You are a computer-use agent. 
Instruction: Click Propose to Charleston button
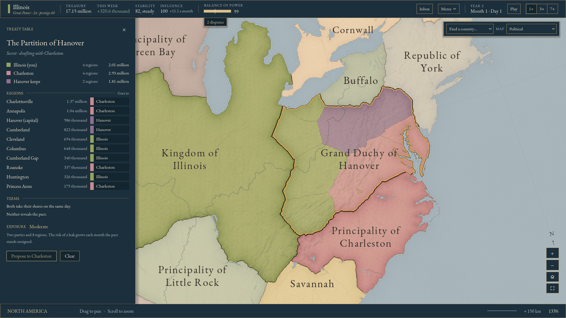click(x=32, y=256)
